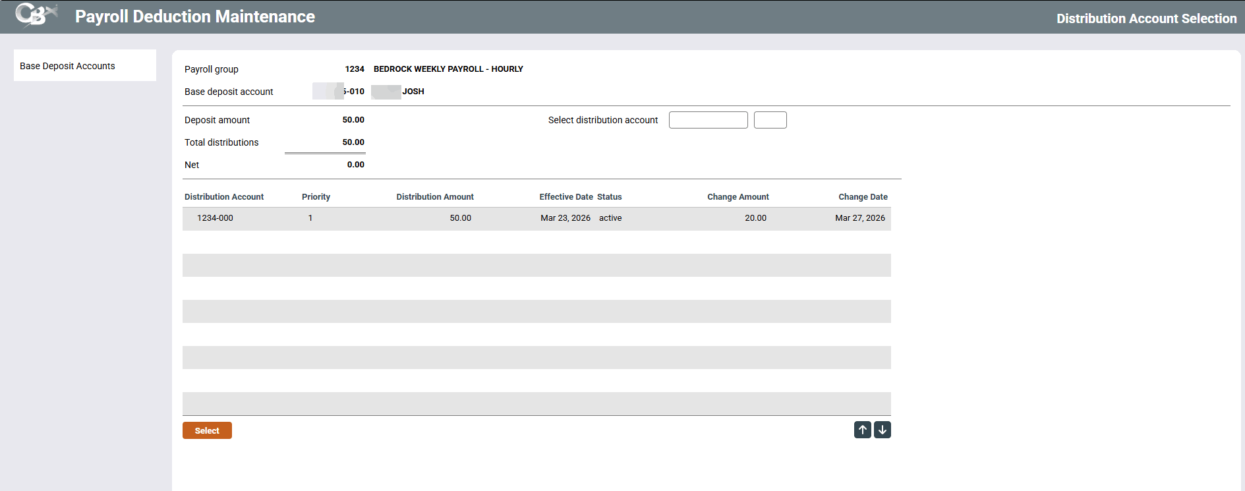
Task: Click Change Date Mar 27, 2026 cell
Action: [x=859, y=218]
